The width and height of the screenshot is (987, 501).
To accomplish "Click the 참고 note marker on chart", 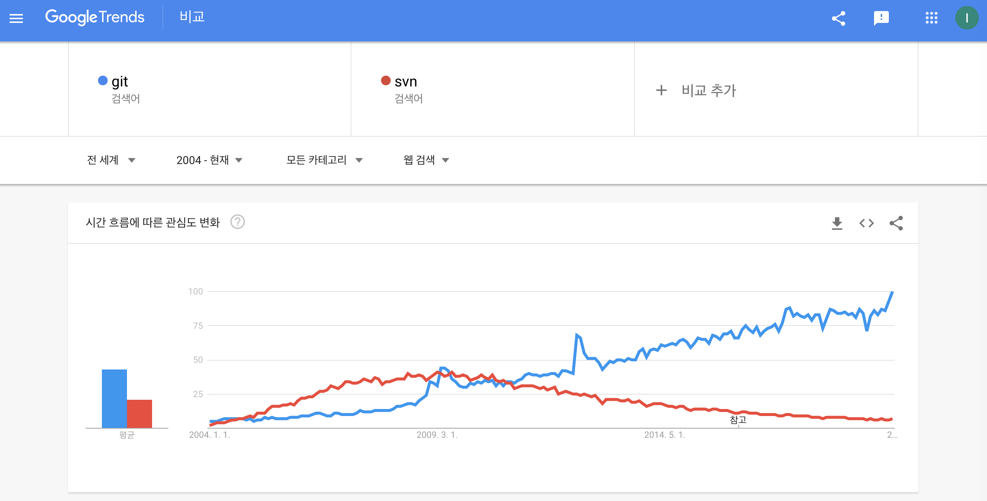I will pyautogui.click(x=738, y=420).
